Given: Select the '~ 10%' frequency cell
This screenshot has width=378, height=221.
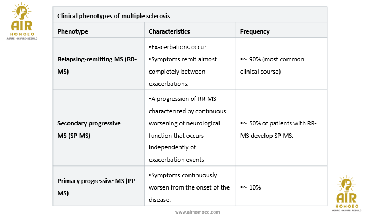Looking at the screenshot, I should click(x=251, y=187).
